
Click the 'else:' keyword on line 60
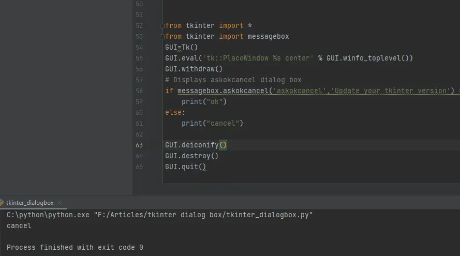pos(175,113)
